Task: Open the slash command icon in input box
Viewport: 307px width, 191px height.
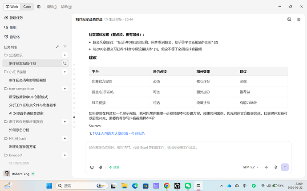Action: [x=92, y=167]
